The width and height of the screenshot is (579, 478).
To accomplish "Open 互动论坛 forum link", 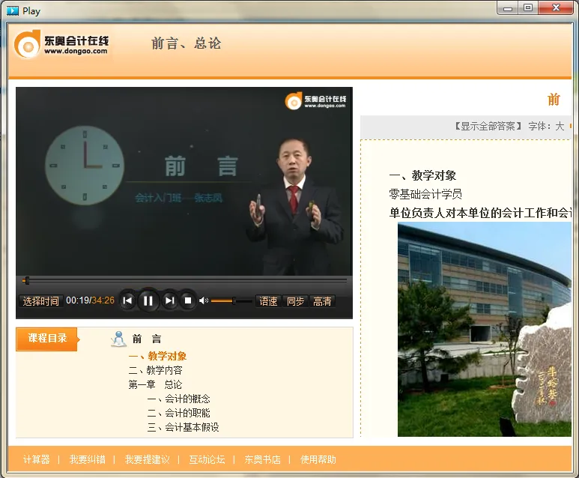I will [207, 459].
